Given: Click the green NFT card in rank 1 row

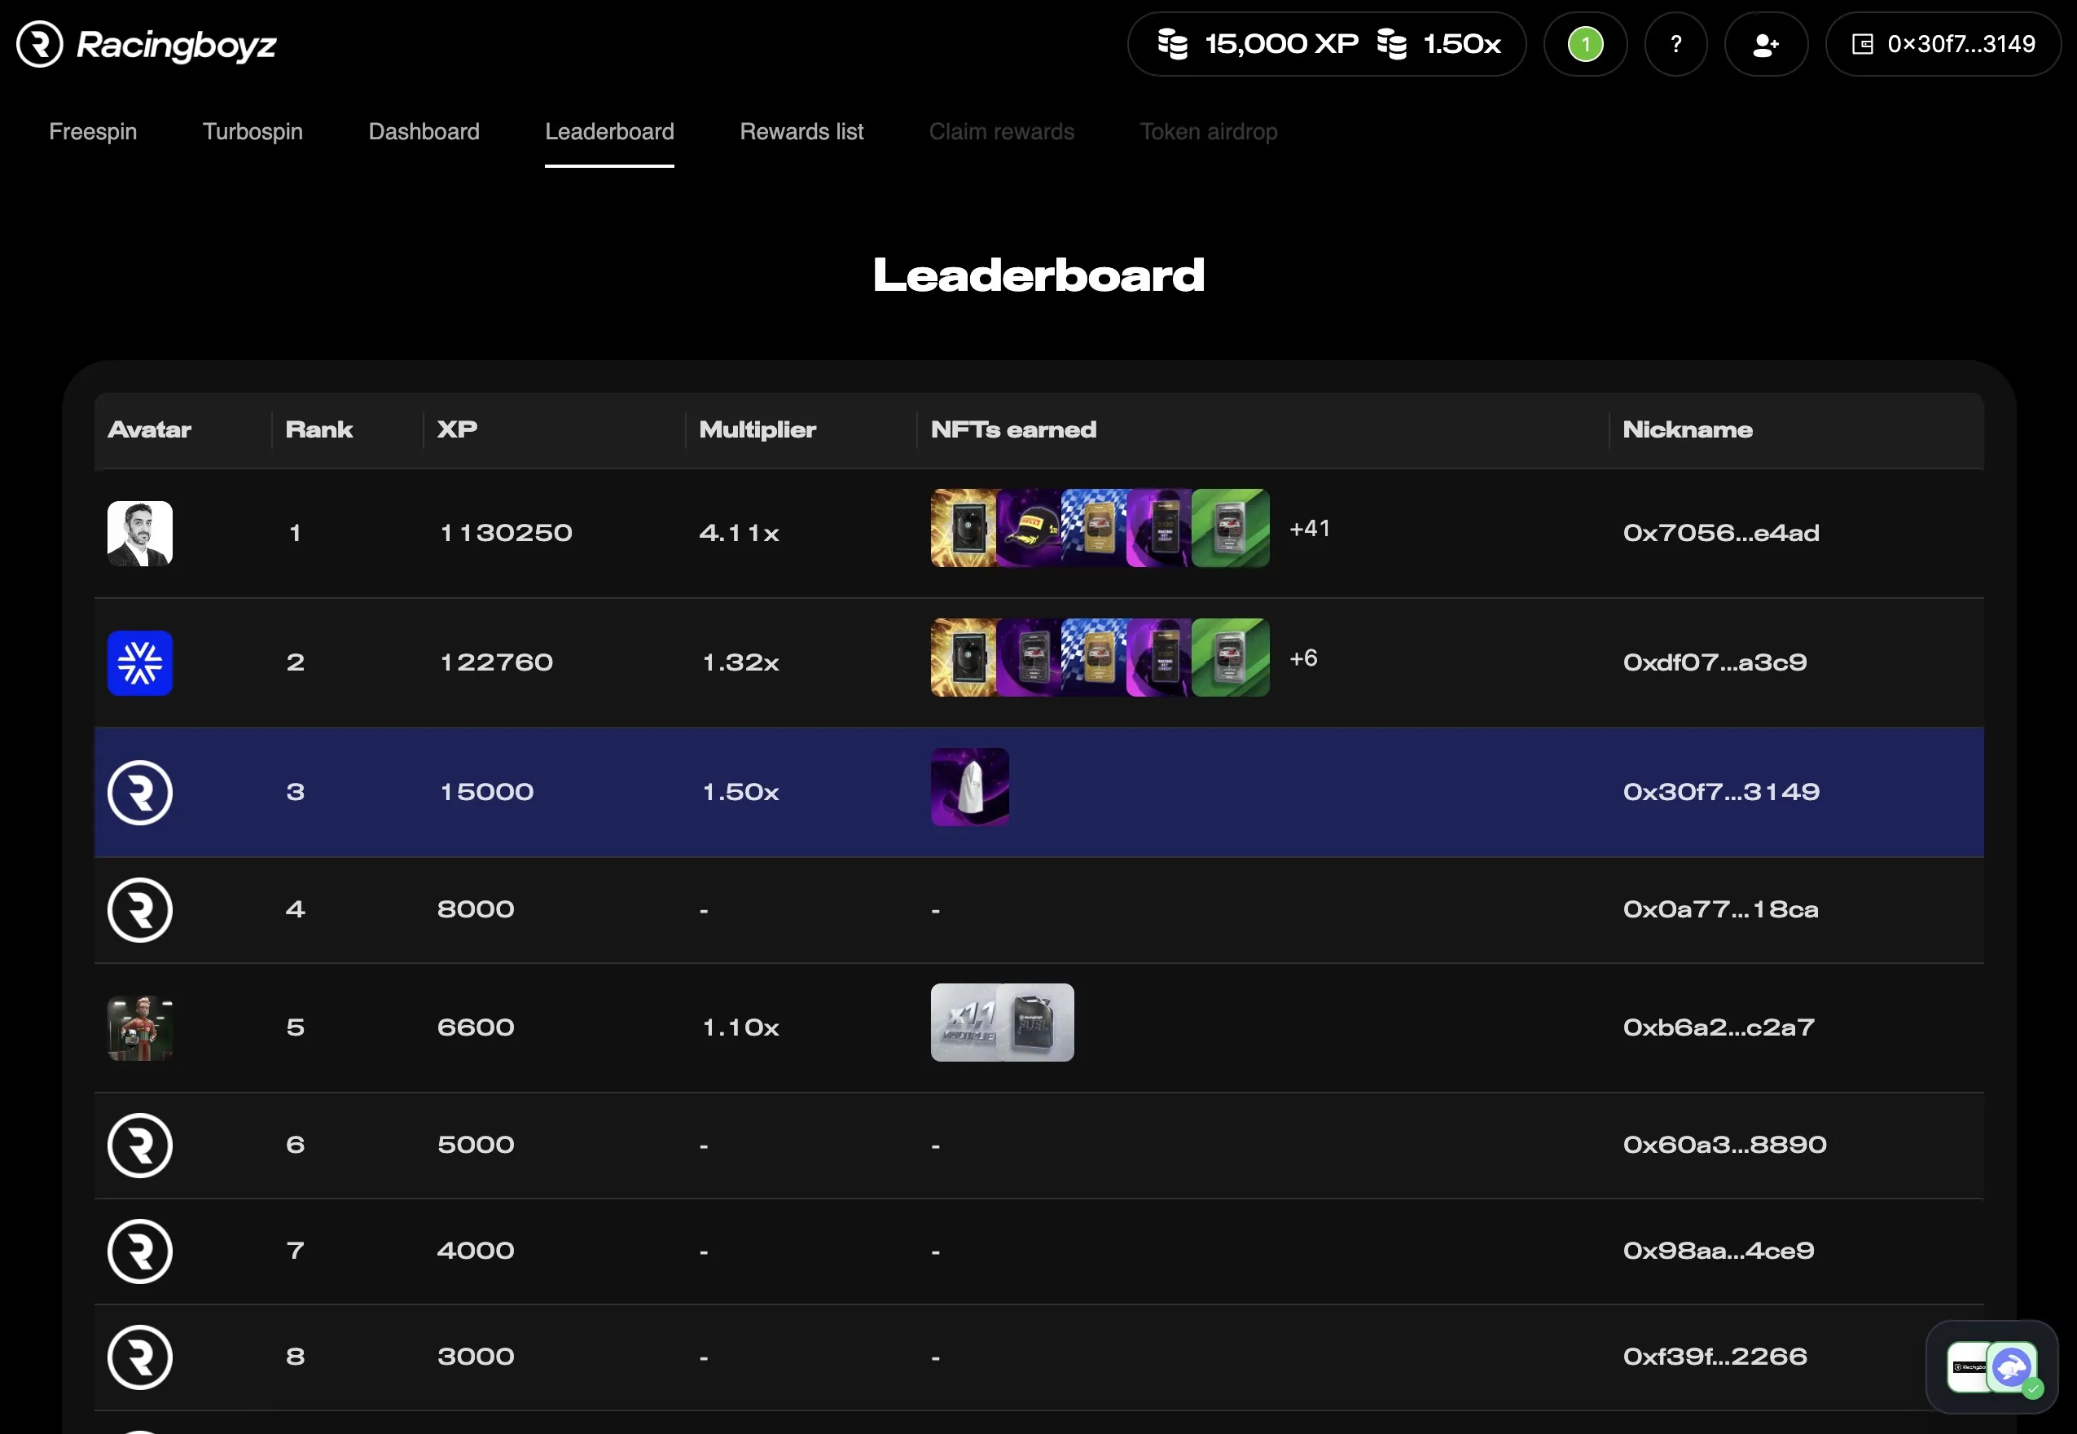Looking at the screenshot, I should [x=1231, y=528].
